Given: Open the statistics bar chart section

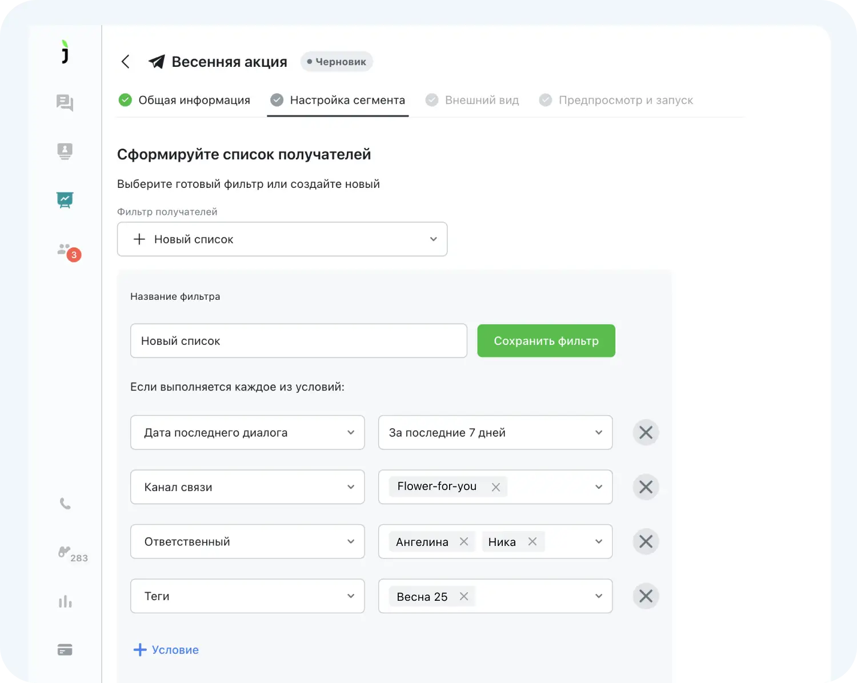Looking at the screenshot, I should tap(65, 600).
